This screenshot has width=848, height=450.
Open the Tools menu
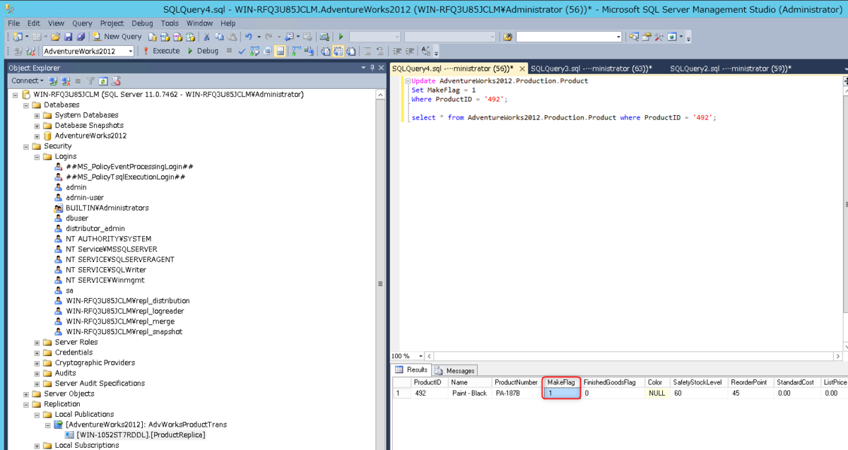click(170, 23)
